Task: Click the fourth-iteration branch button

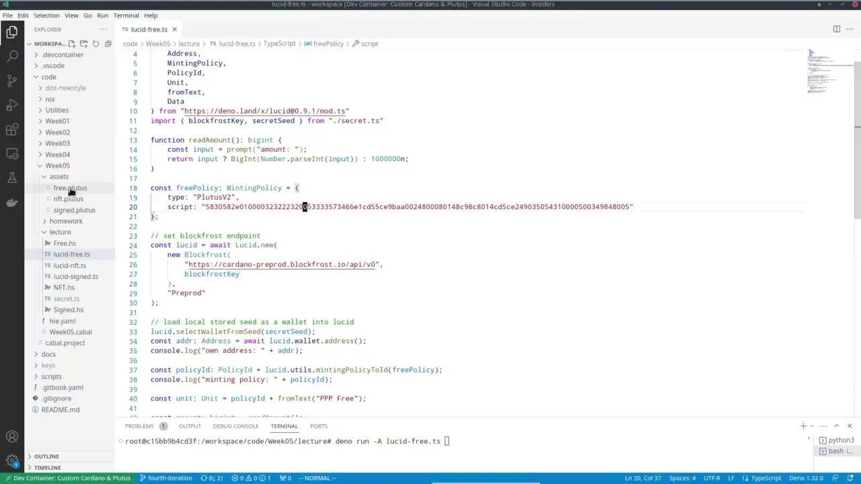Action: [x=165, y=478]
